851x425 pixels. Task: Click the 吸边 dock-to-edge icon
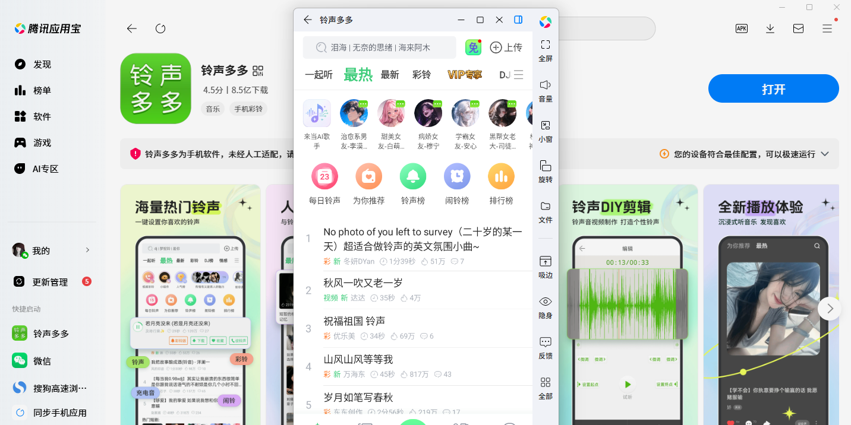(x=546, y=261)
